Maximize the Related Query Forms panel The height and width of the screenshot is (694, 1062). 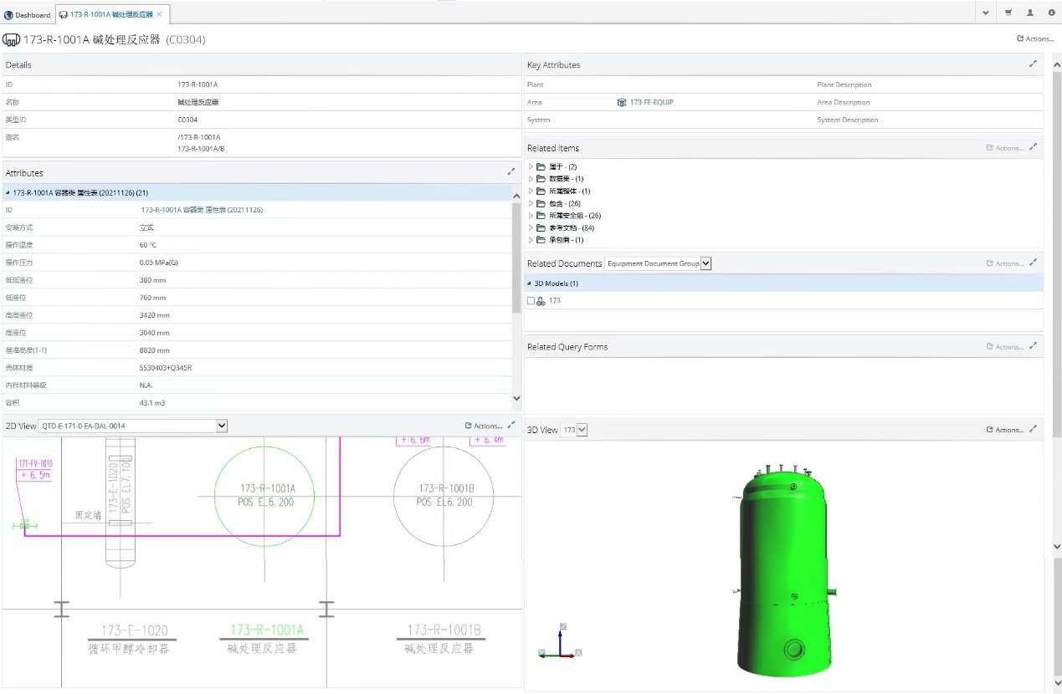click(x=1034, y=346)
